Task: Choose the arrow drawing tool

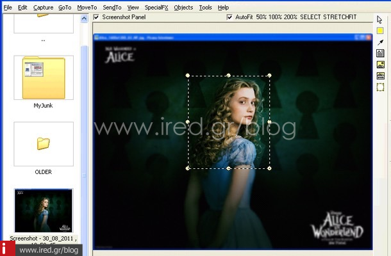Action: 380,42
